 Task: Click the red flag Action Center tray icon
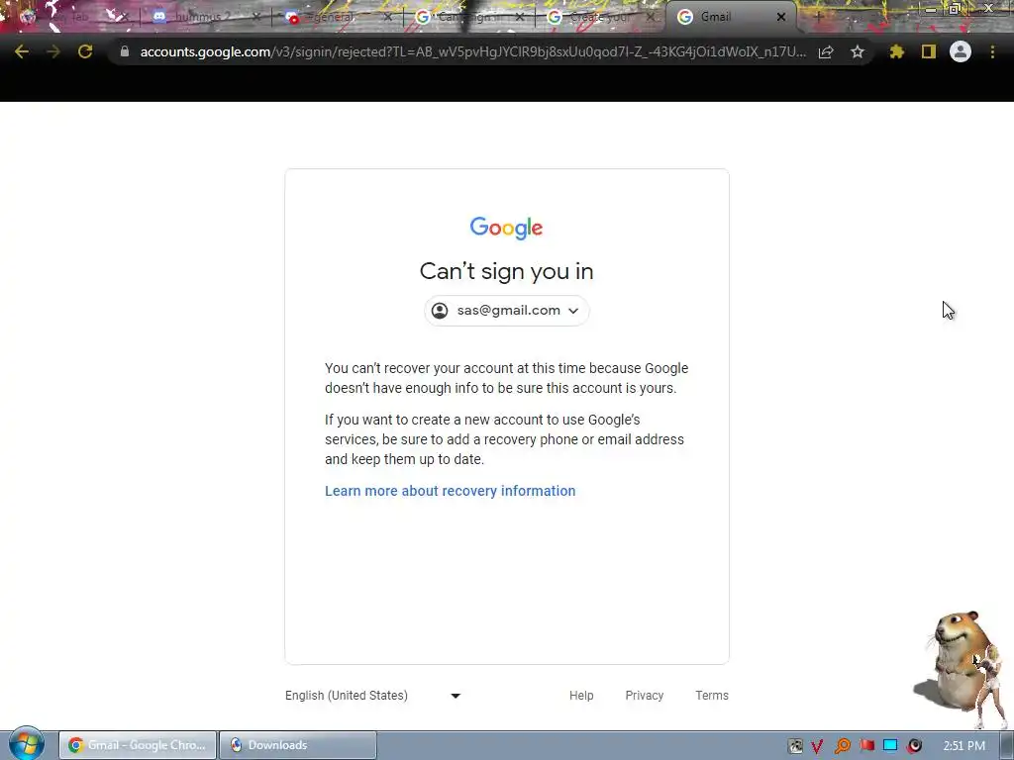(x=866, y=746)
